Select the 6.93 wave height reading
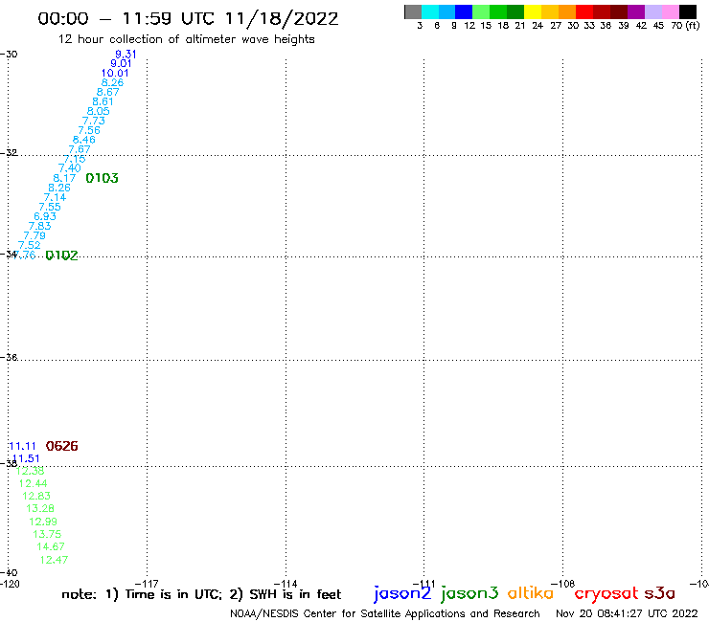This screenshot has width=709, height=622. 45,216
